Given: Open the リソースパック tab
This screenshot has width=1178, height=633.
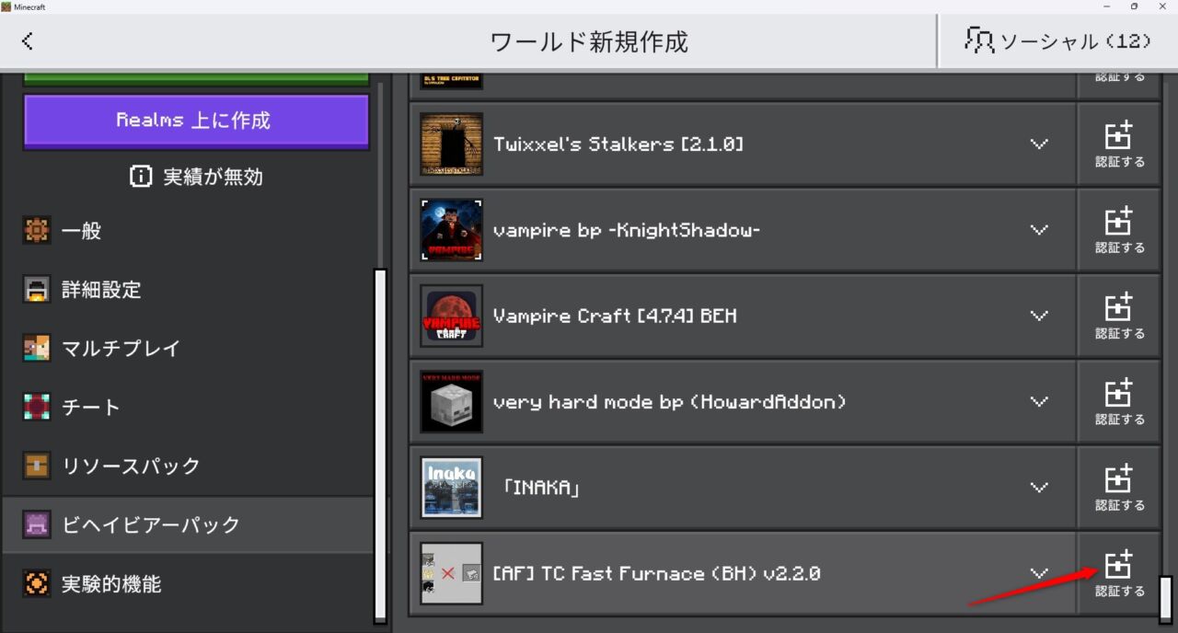Looking at the screenshot, I should coord(188,466).
